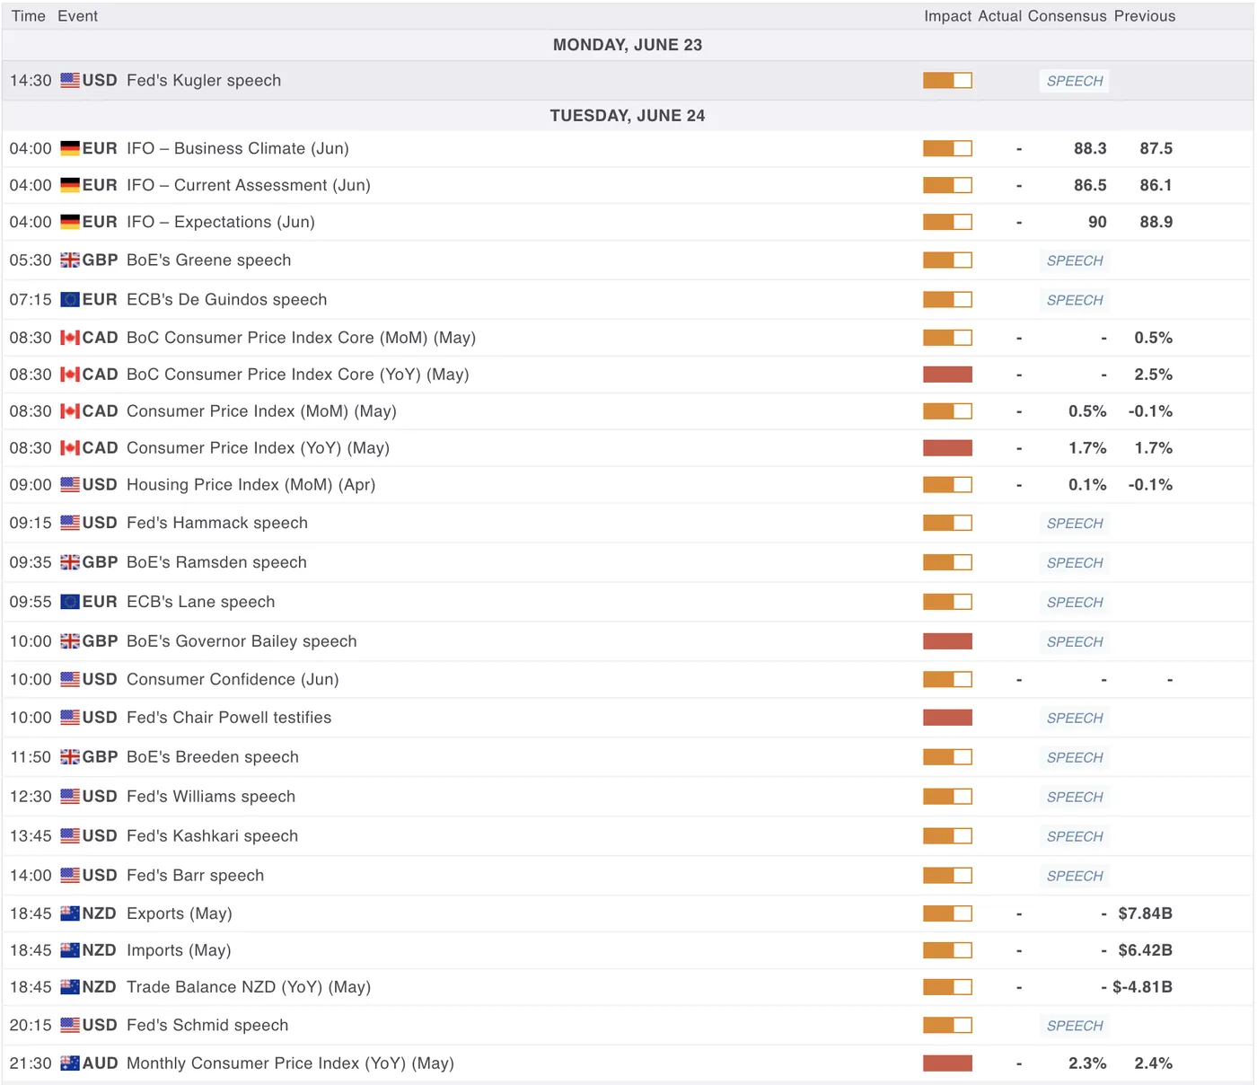Click SPEECH badge for BoE's Greene speech
Screen dimensions: 1257x1085
click(x=1075, y=260)
